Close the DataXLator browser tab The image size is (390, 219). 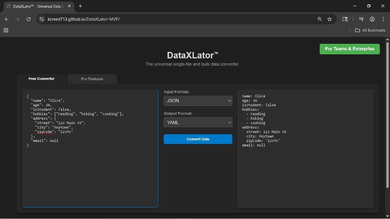click(69, 6)
